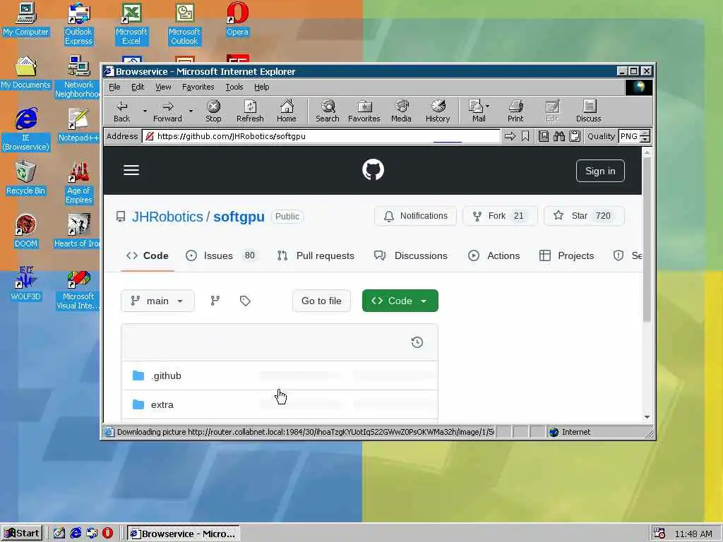
Task: Print the page using Print button
Action: pyautogui.click(x=515, y=112)
